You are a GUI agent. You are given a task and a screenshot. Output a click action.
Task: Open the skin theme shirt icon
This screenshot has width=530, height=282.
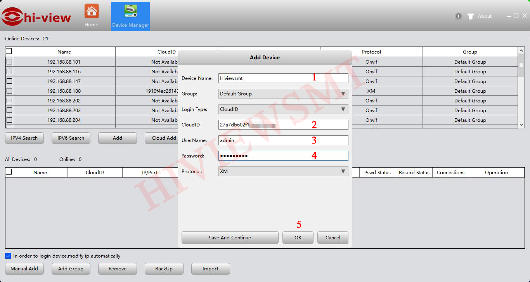471,16
